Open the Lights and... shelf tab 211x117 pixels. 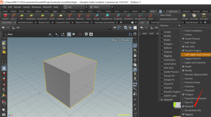coord(174,11)
